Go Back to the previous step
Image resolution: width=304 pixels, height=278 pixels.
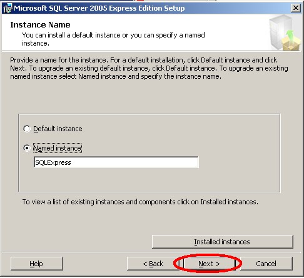pos(153,264)
